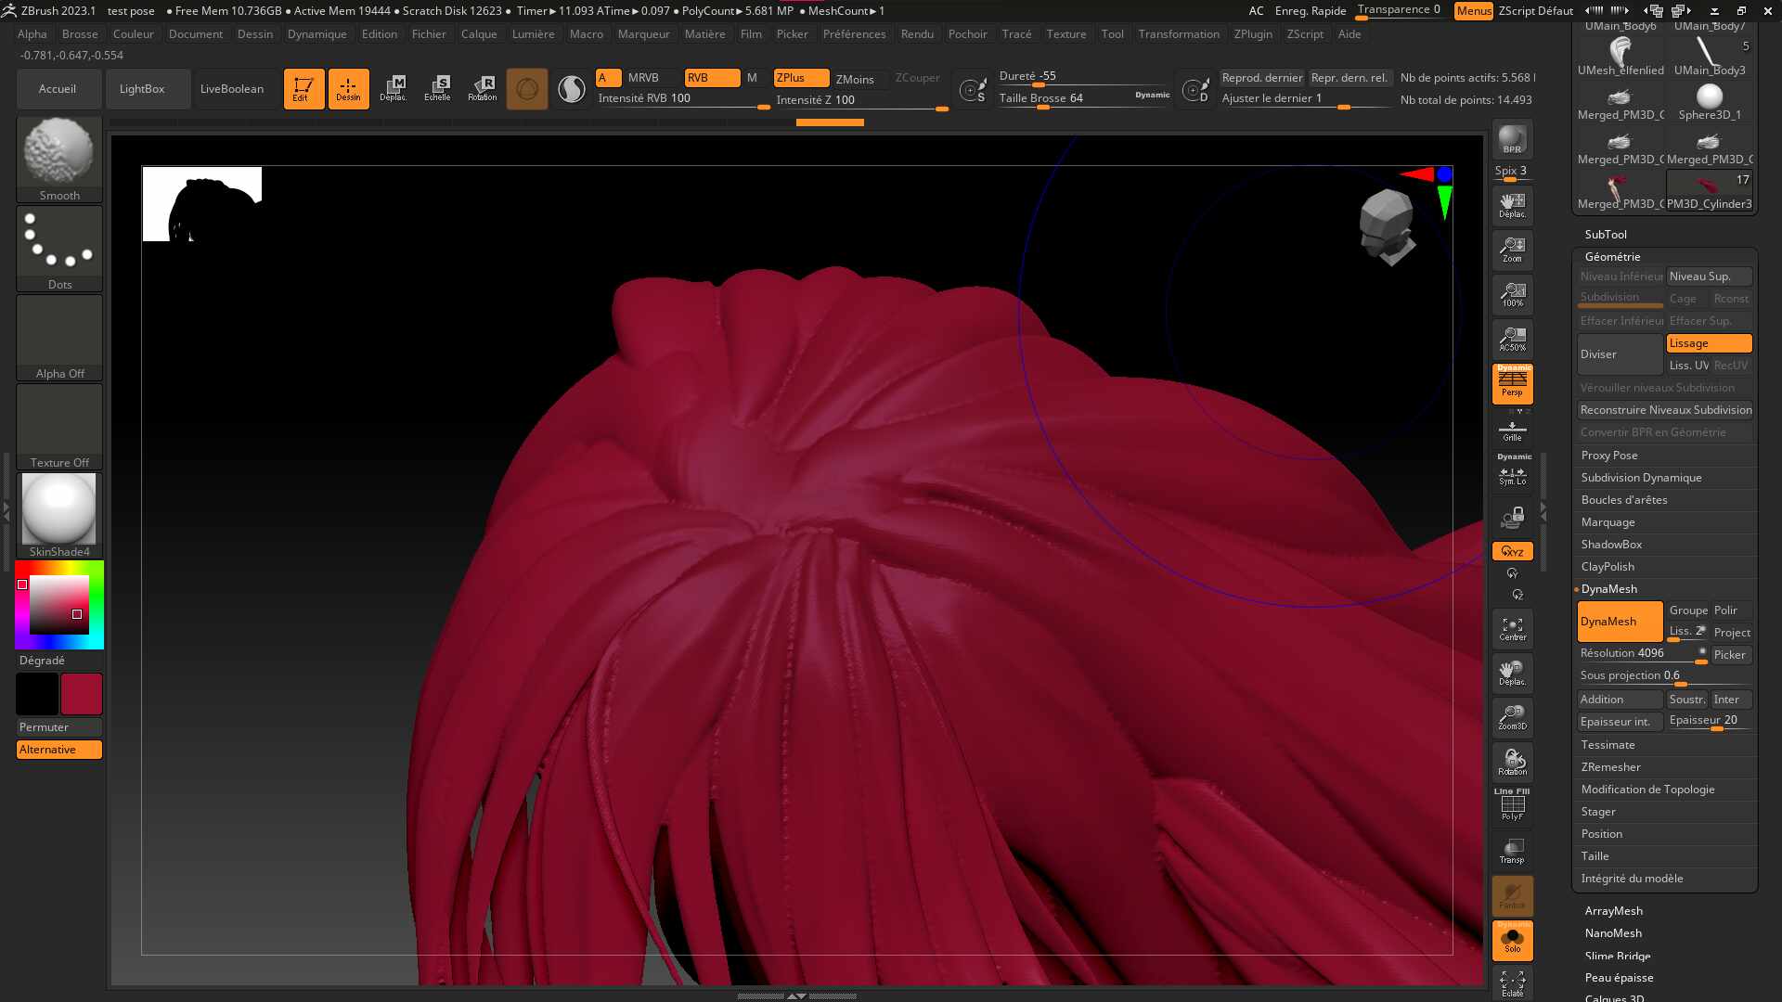Expand the ZRemesher section

click(1610, 767)
